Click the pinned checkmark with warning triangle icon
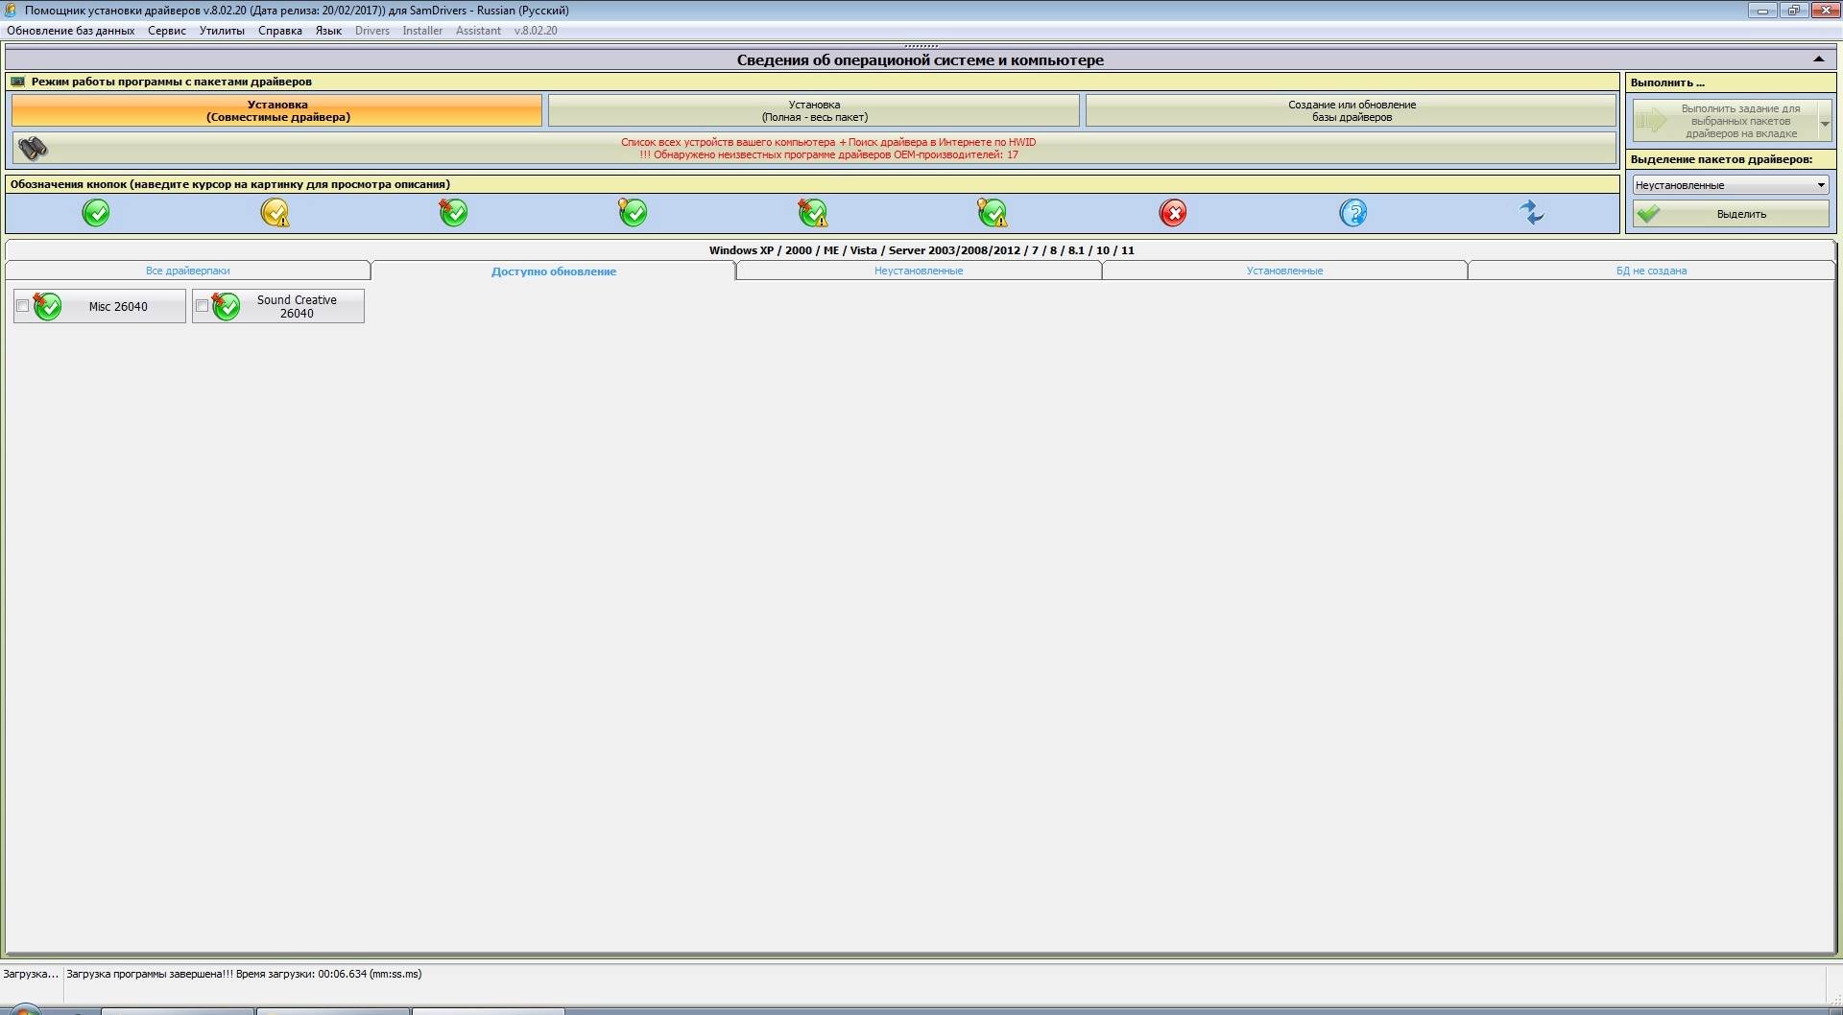Viewport: 1843px width, 1015px height. [813, 212]
